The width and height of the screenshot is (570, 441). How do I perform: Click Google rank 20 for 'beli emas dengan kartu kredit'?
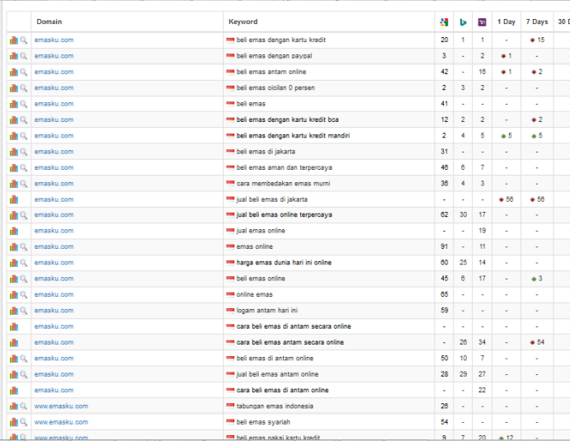(445, 40)
